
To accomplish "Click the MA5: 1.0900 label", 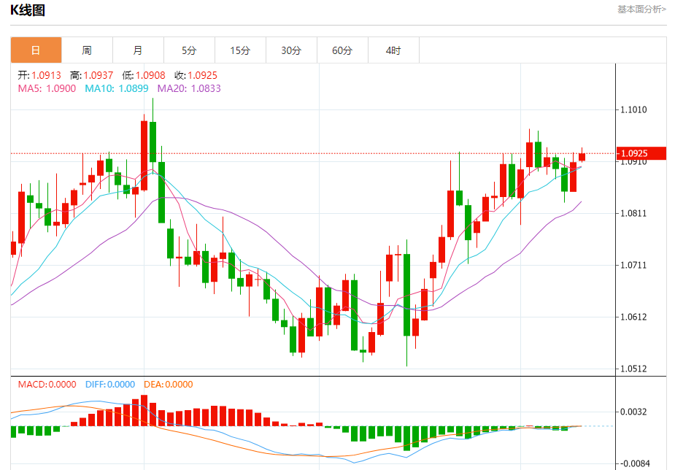I will click(47, 88).
